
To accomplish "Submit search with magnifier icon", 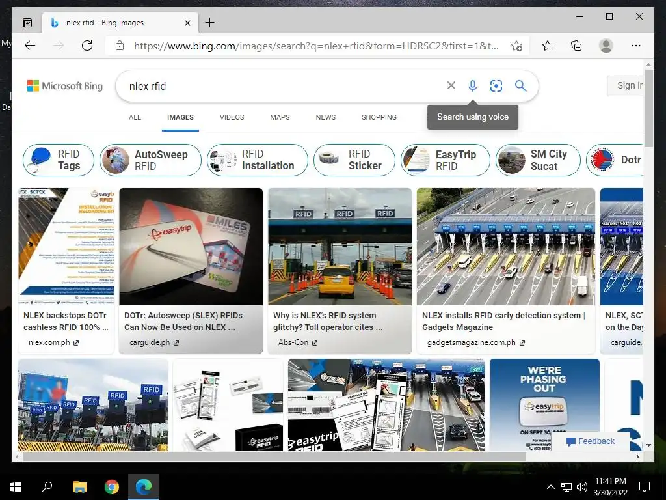I will pos(521,86).
